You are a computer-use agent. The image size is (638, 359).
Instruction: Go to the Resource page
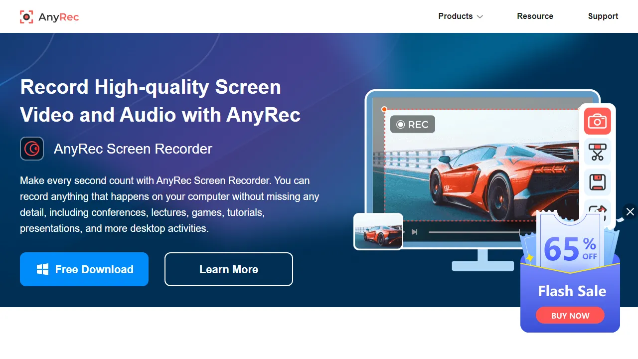tap(535, 16)
